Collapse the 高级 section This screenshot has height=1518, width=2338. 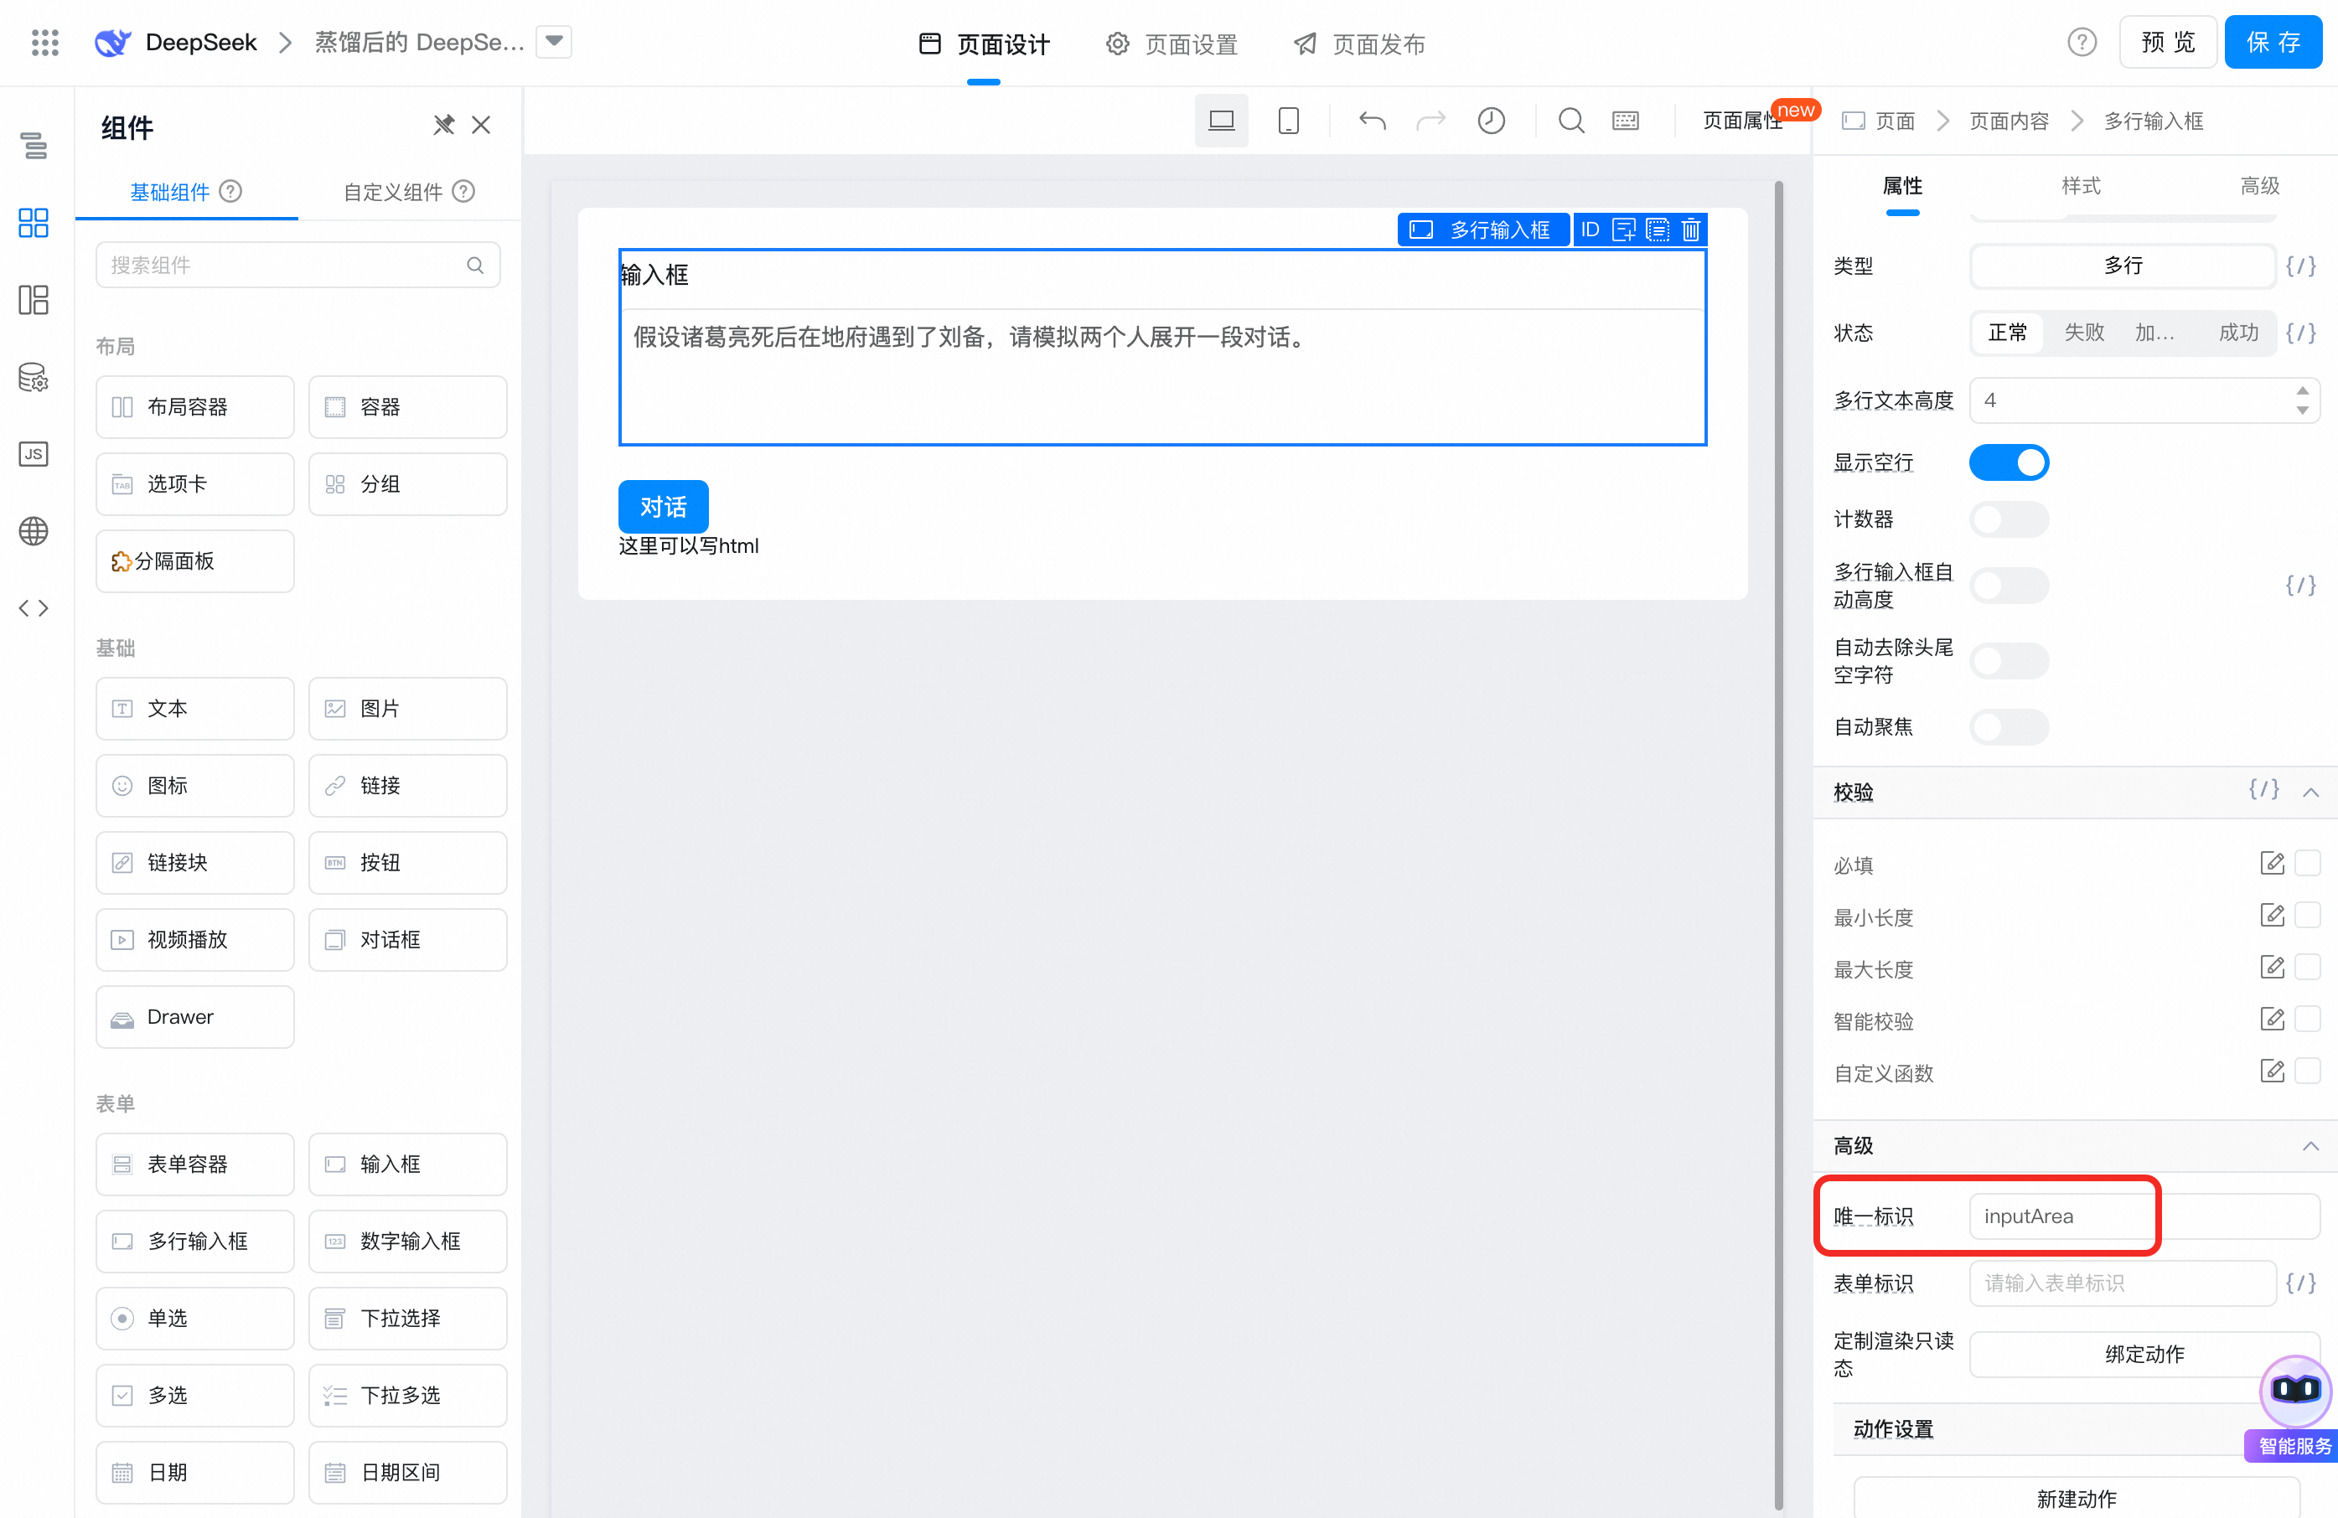(2310, 1145)
